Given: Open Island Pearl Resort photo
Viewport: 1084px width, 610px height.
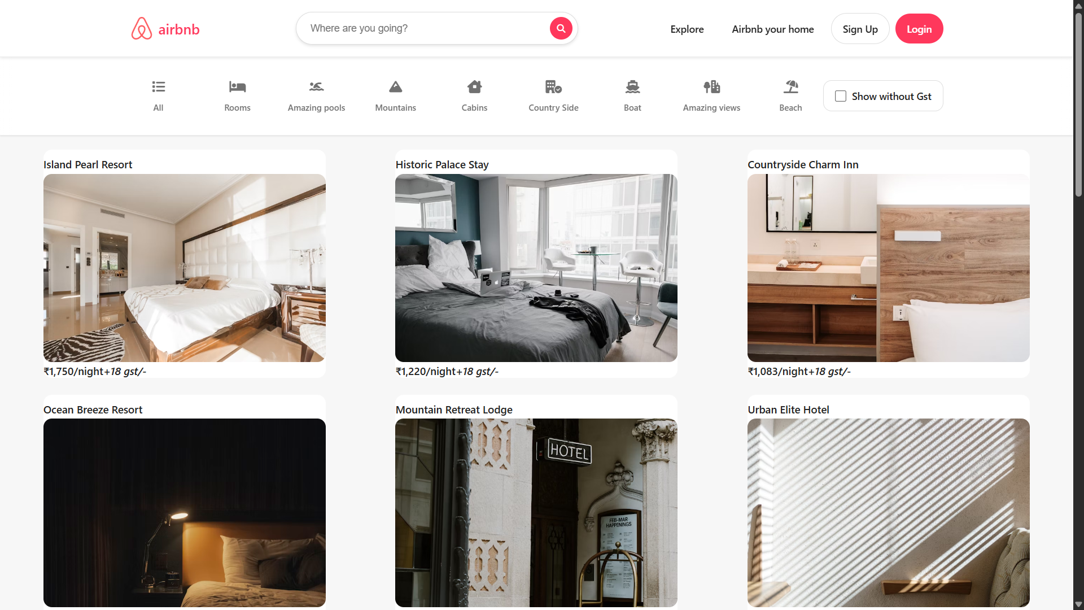Looking at the screenshot, I should 185,268.
